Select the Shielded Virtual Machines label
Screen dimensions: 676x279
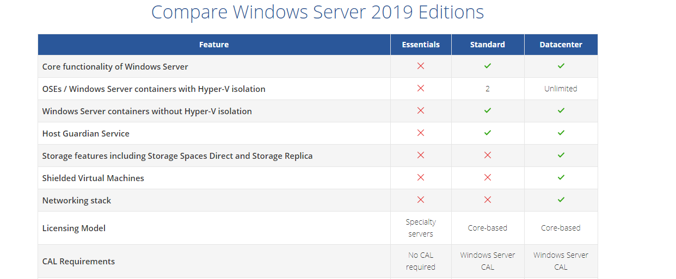93,178
